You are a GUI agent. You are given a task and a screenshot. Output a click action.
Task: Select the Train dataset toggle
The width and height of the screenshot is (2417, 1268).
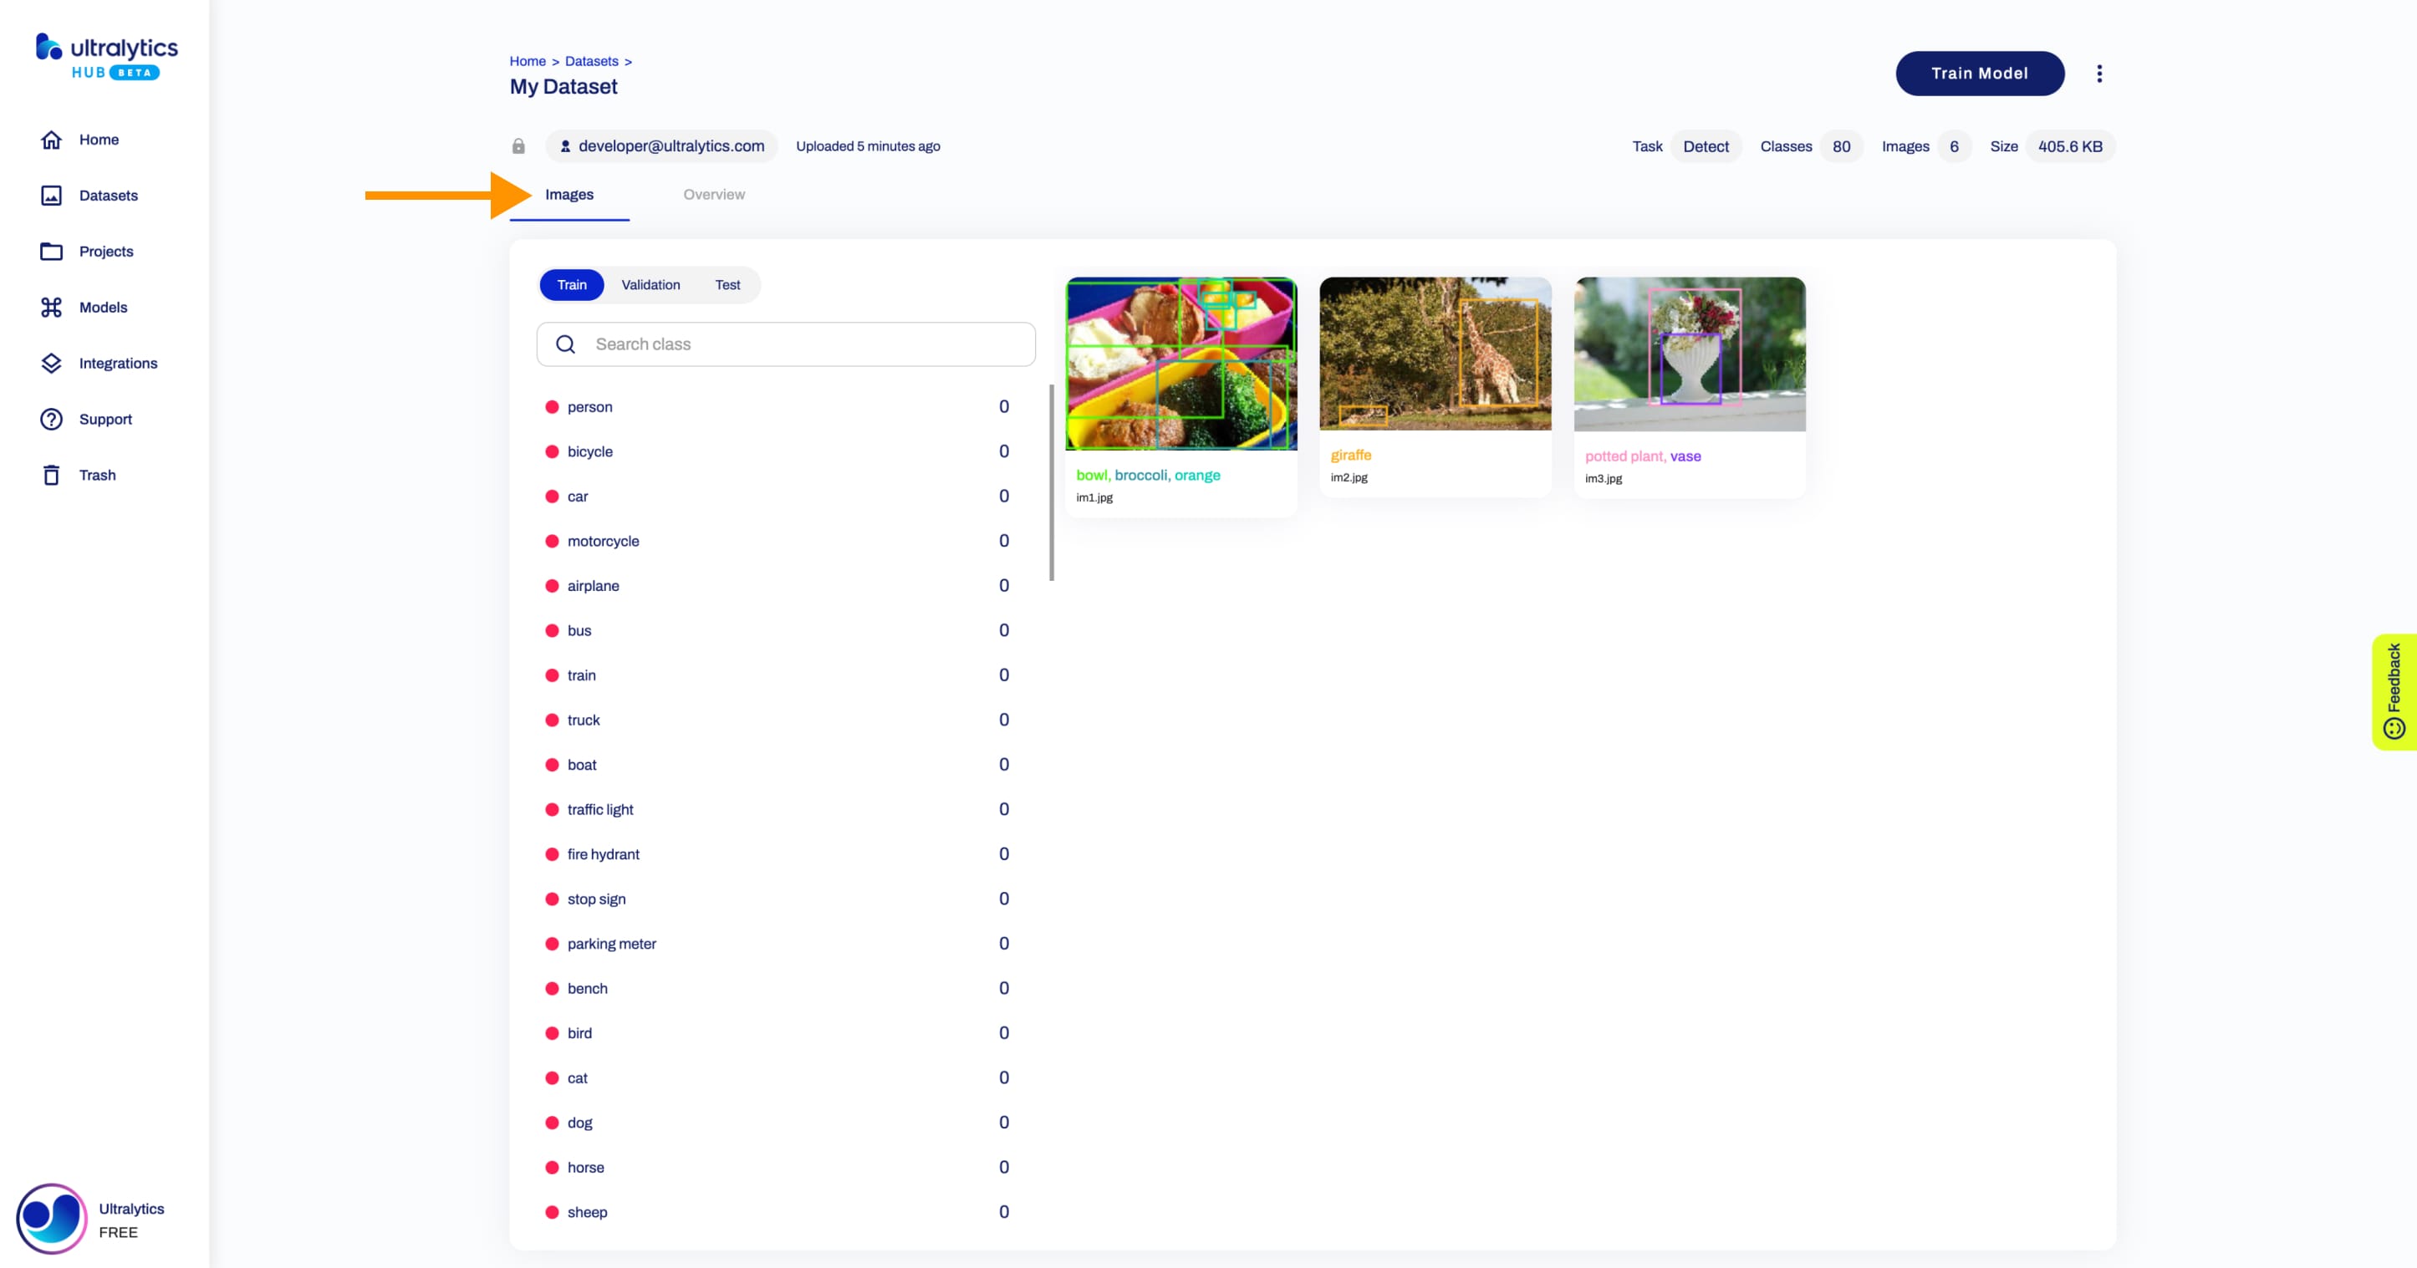(x=571, y=283)
